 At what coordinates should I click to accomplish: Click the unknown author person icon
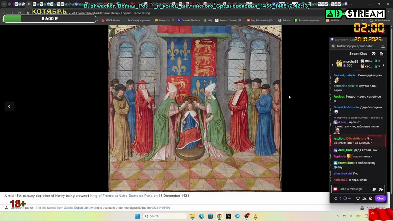pyautogui.click(x=6, y=208)
